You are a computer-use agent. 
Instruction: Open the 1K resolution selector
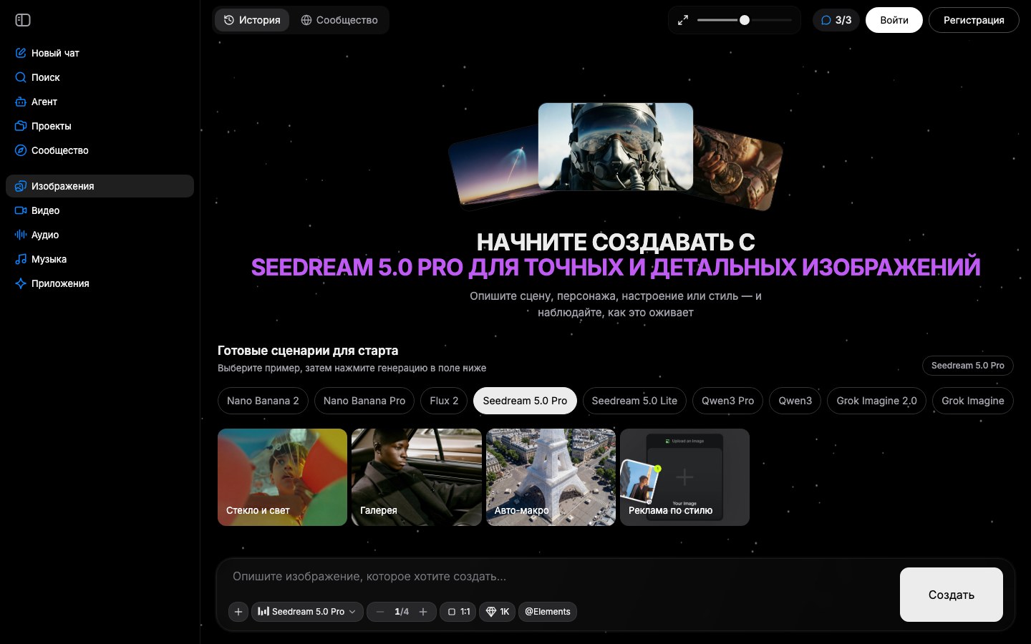pos(498,612)
